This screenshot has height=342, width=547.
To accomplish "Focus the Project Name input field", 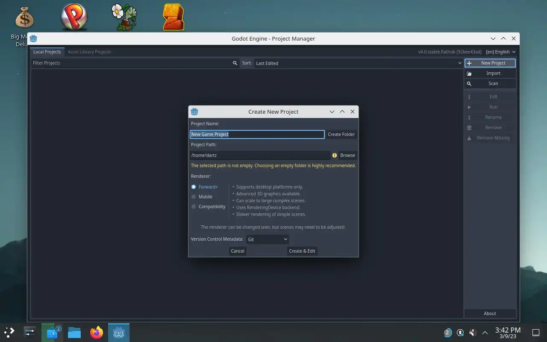I will coord(257,134).
